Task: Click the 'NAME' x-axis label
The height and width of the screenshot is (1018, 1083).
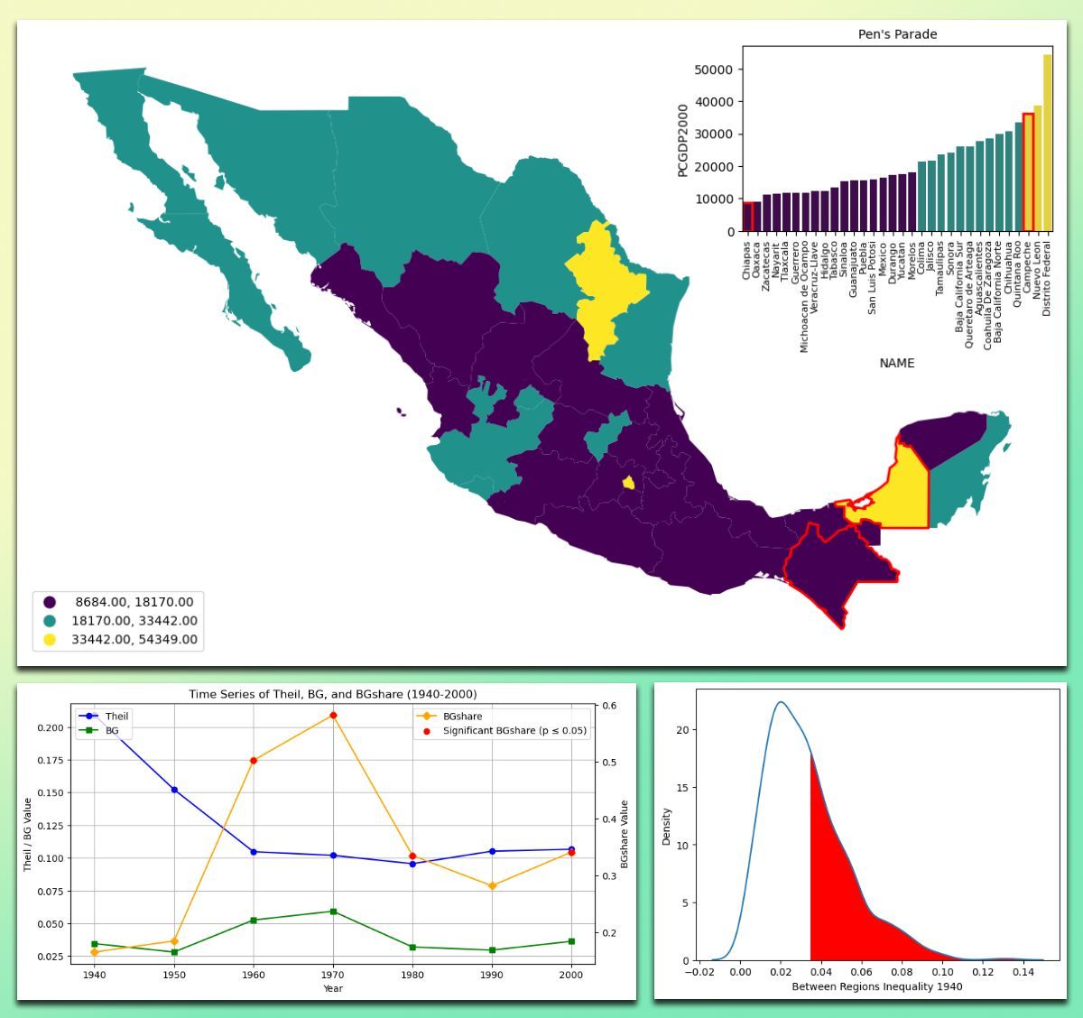Action: pyautogui.click(x=897, y=363)
